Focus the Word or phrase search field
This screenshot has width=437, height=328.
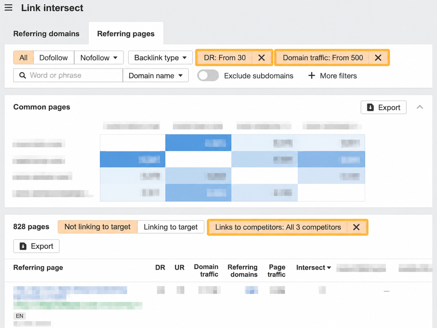(x=68, y=75)
